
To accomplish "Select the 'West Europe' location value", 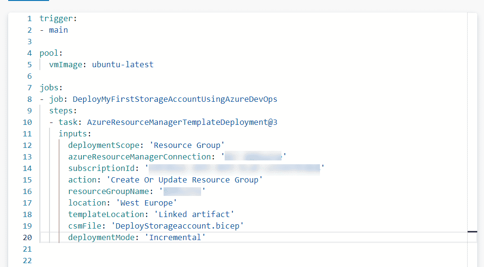I will pyautogui.click(x=146, y=203).
